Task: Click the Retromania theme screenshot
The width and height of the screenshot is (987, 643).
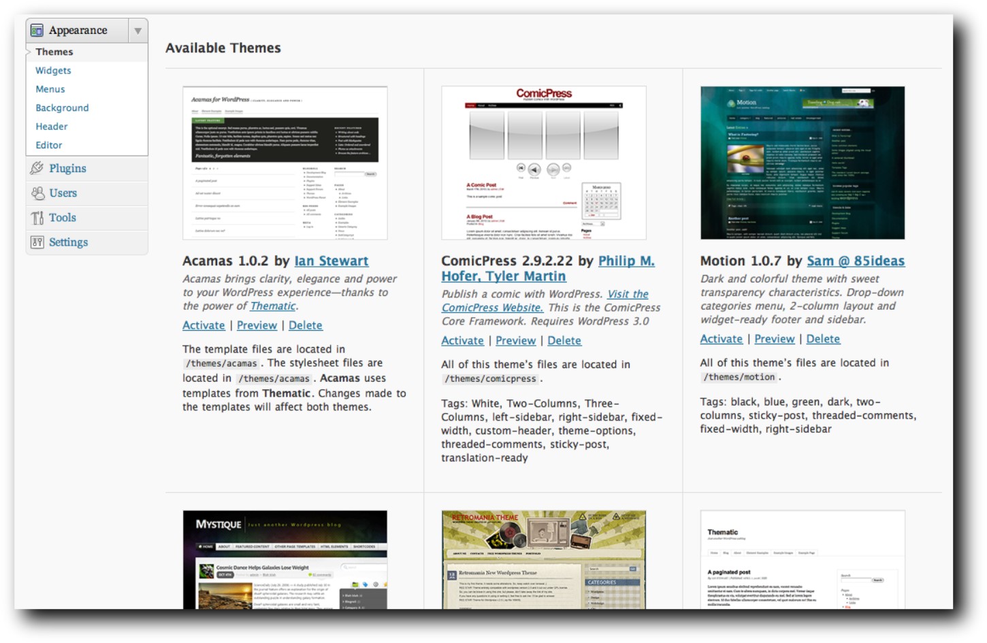Action: [544, 560]
